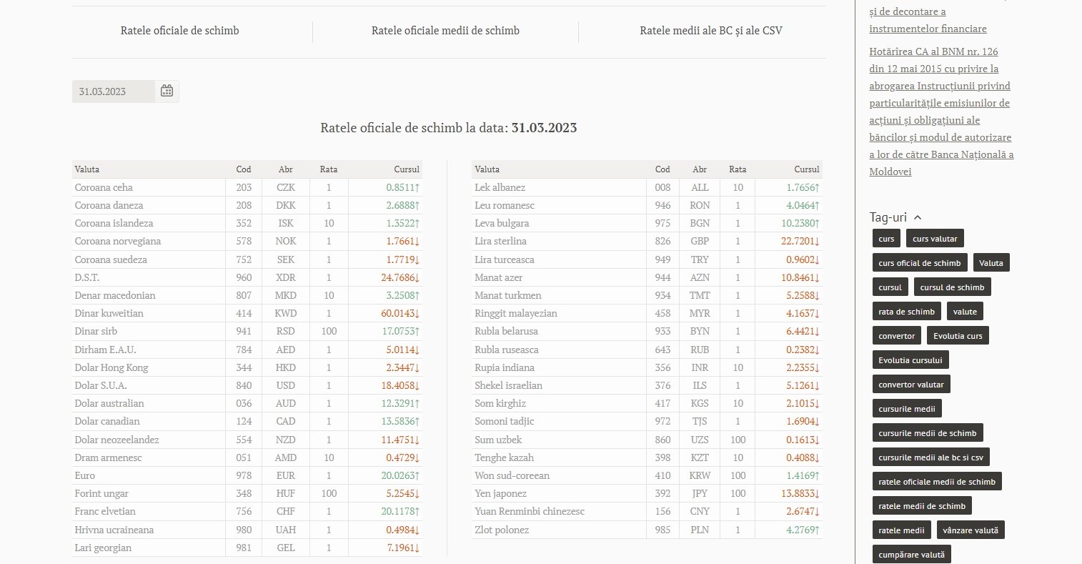Click the Dolar canadian row name
Screen dimensions: 1082x564
pos(107,421)
